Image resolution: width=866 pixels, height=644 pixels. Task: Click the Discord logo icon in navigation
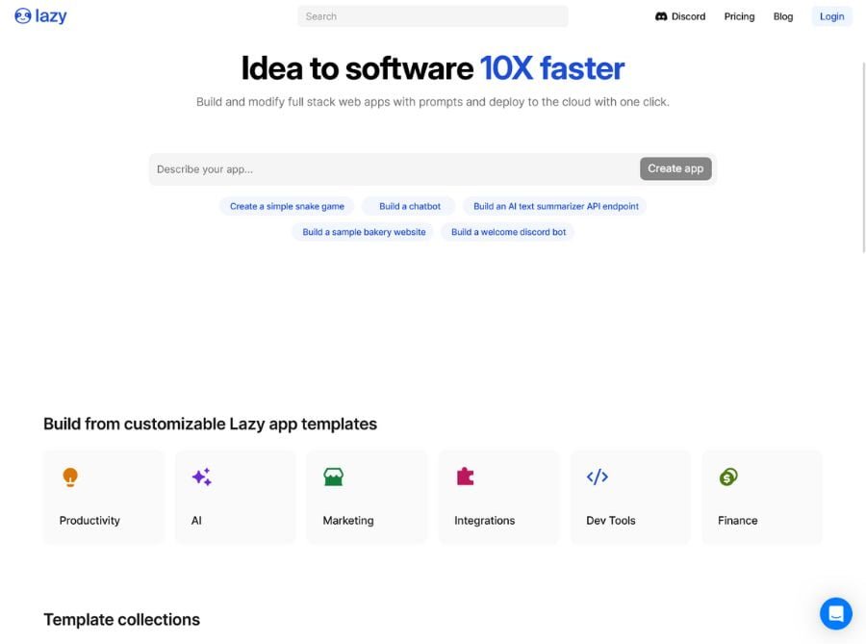tap(660, 16)
